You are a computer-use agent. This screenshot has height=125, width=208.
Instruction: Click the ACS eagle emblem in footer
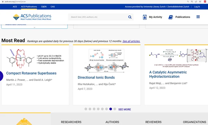(24, 122)
